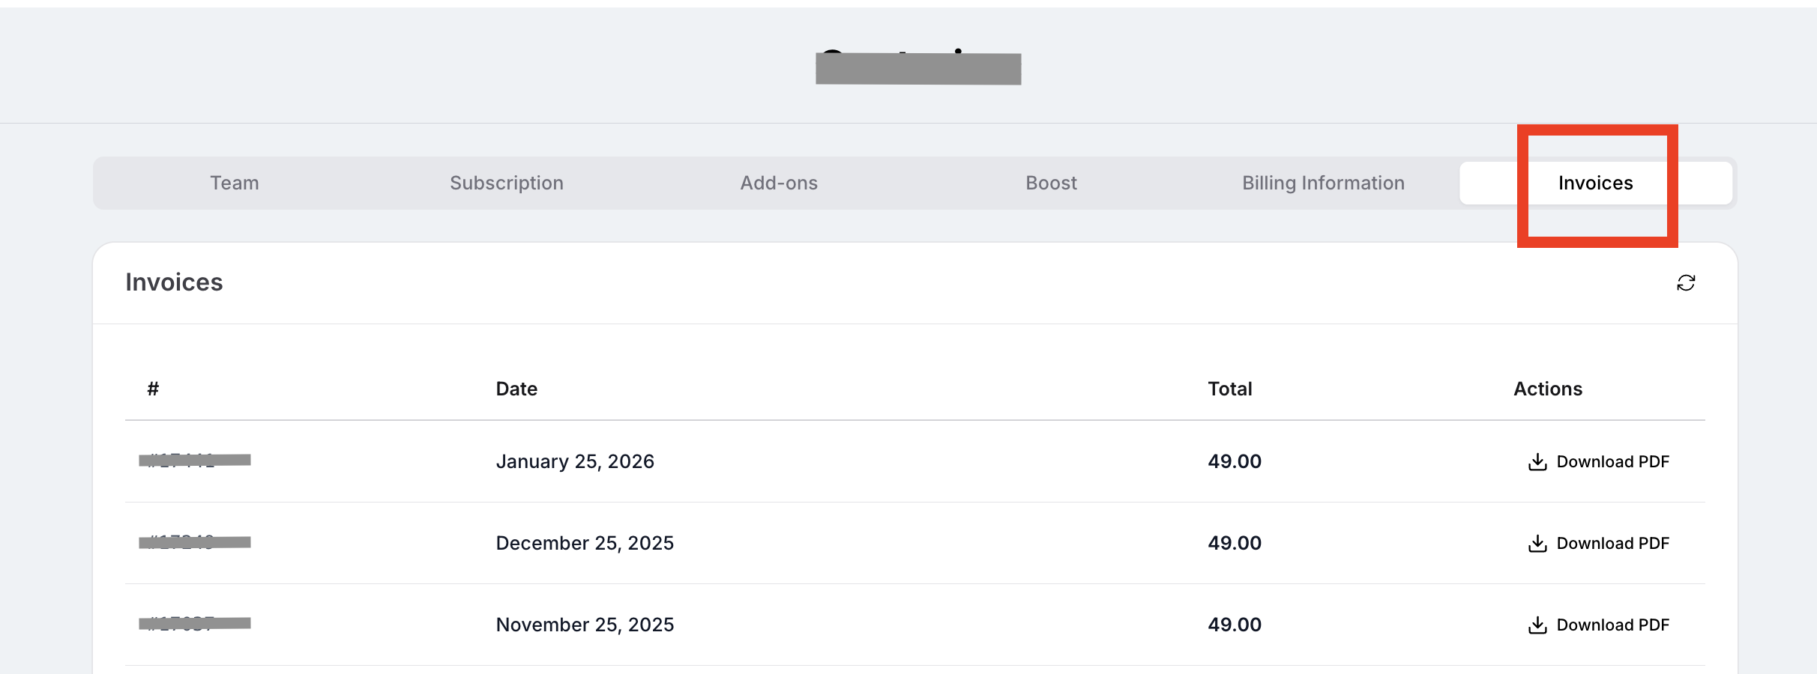Viewport: 1817px width, 674px height.
Task: Click the December 2025 invoice number
Action: point(195,542)
